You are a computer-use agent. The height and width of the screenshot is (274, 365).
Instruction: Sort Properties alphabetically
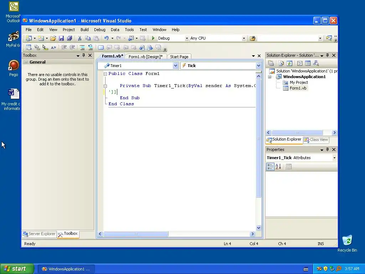tap(278, 167)
